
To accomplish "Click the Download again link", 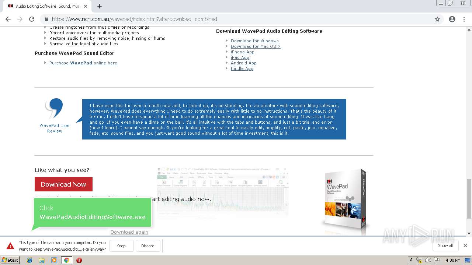I will click(129, 232).
